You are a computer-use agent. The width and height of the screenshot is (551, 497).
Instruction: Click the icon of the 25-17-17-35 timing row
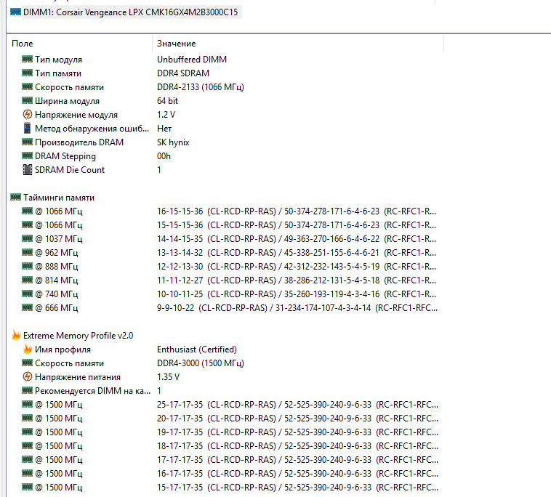27,404
